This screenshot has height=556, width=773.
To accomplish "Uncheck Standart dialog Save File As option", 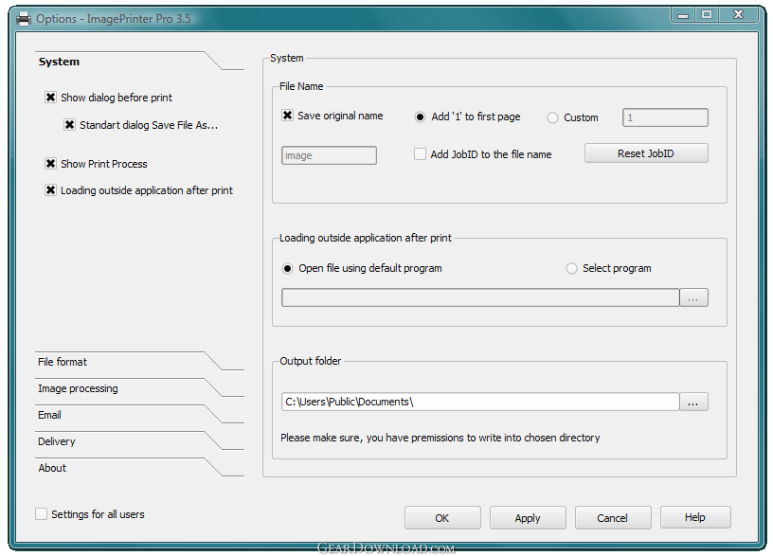I will coord(69,125).
